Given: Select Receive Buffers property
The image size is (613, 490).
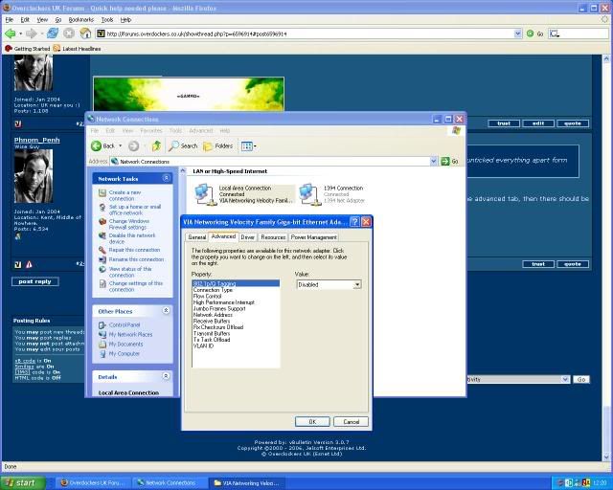Looking at the screenshot, I should (212, 322).
